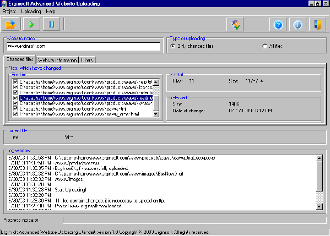Exit the program via the door icon
The height and width of the screenshot is (236, 330).
pyautogui.click(x=317, y=25)
